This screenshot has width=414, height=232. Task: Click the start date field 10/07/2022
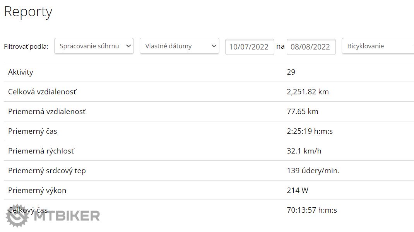pos(249,47)
